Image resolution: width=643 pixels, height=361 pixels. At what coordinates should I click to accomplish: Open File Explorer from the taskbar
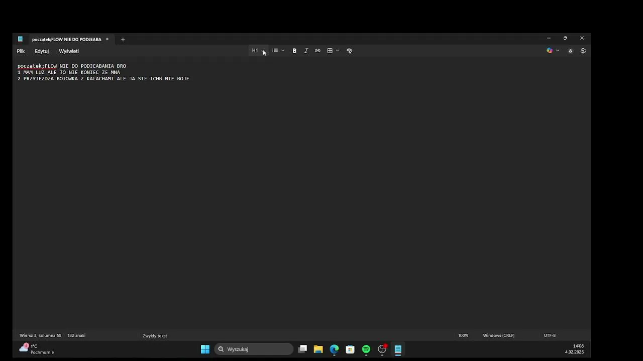pyautogui.click(x=318, y=349)
